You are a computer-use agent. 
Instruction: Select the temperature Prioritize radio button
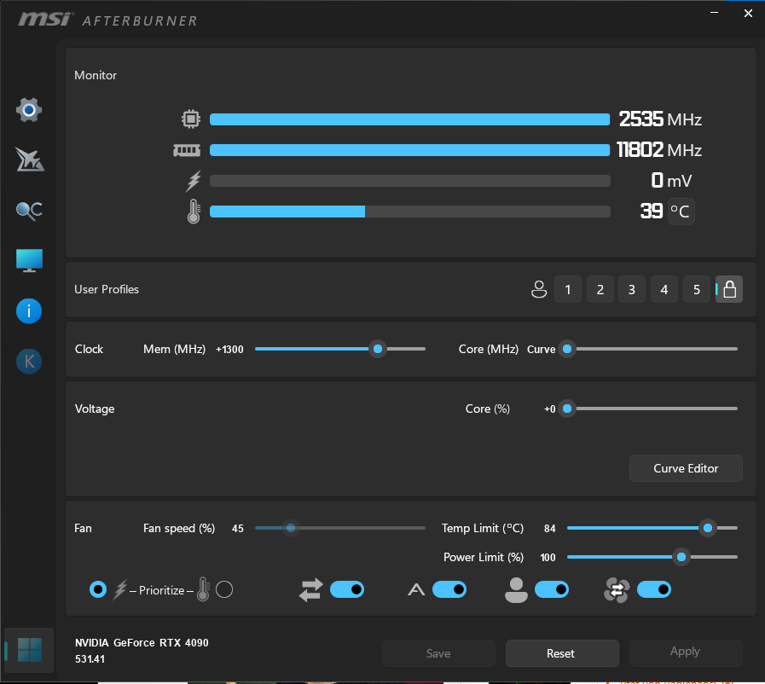pyautogui.click(x=224, y=589)
